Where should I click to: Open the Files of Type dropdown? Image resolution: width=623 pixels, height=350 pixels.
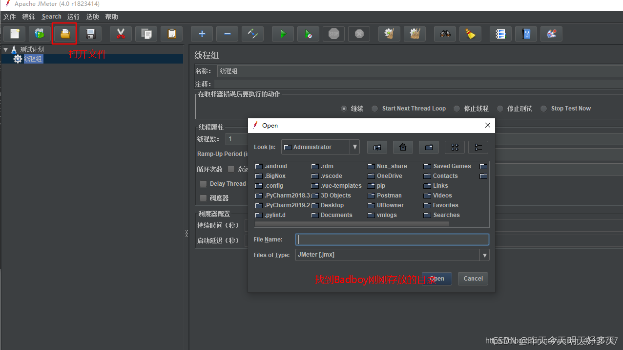coord(484,255)
